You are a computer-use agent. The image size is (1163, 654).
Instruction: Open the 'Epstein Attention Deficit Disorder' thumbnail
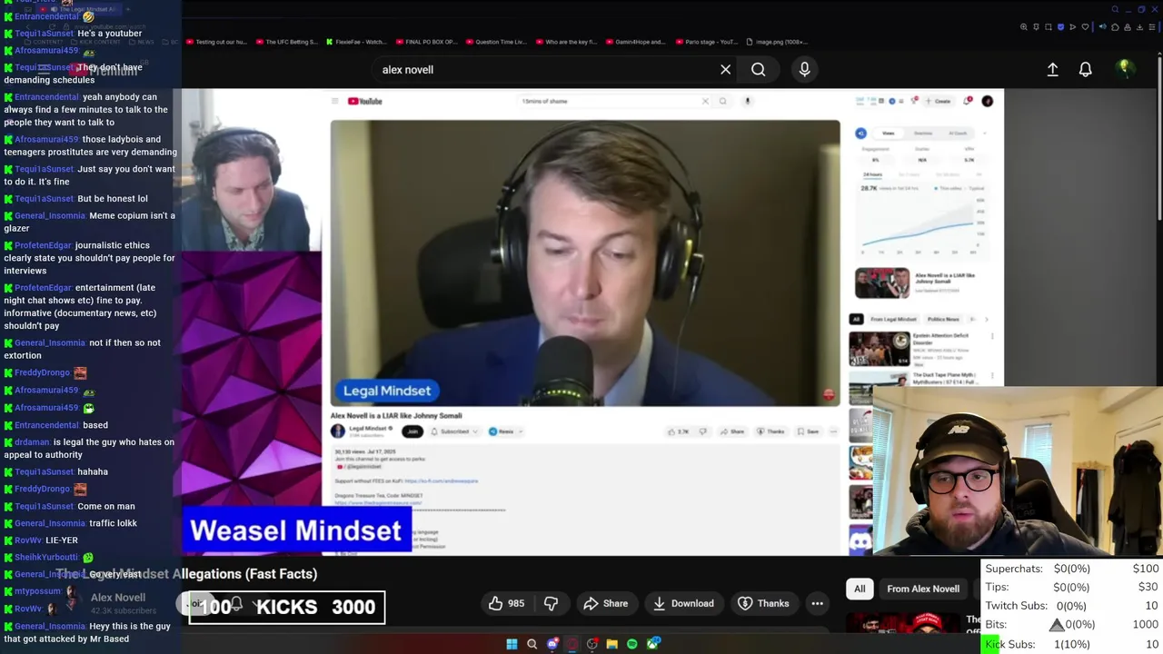coord(880,349)
